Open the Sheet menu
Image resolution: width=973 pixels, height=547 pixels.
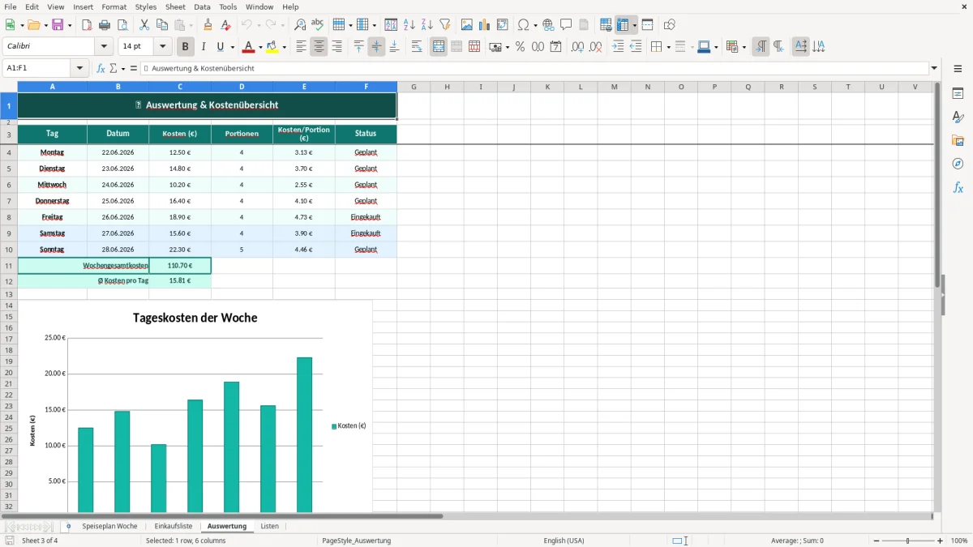point(175,6)
